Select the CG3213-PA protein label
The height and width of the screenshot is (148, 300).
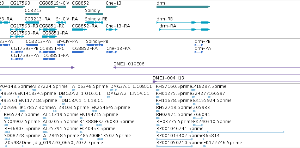pos(38,41)
